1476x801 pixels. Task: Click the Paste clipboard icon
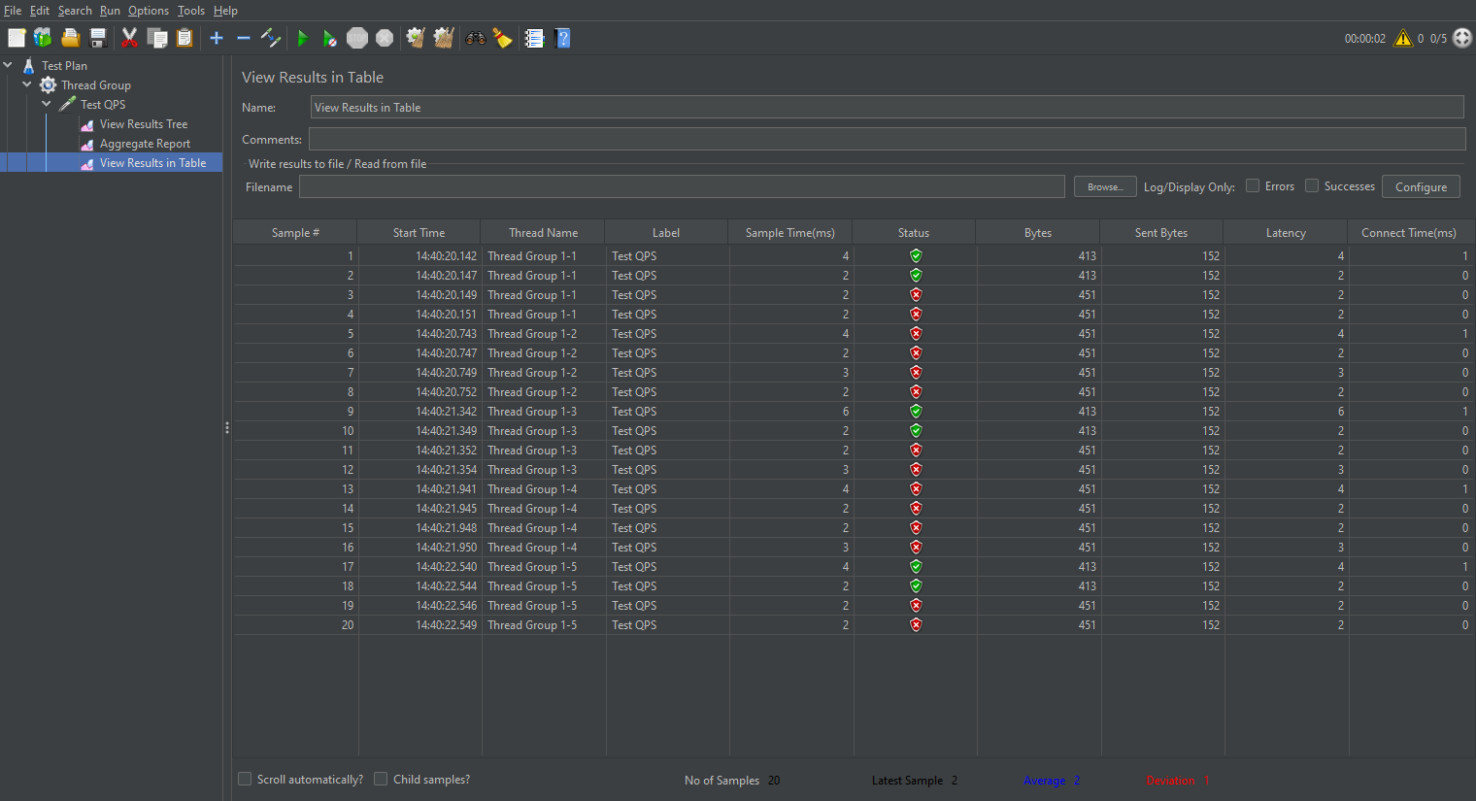[184, 38]
